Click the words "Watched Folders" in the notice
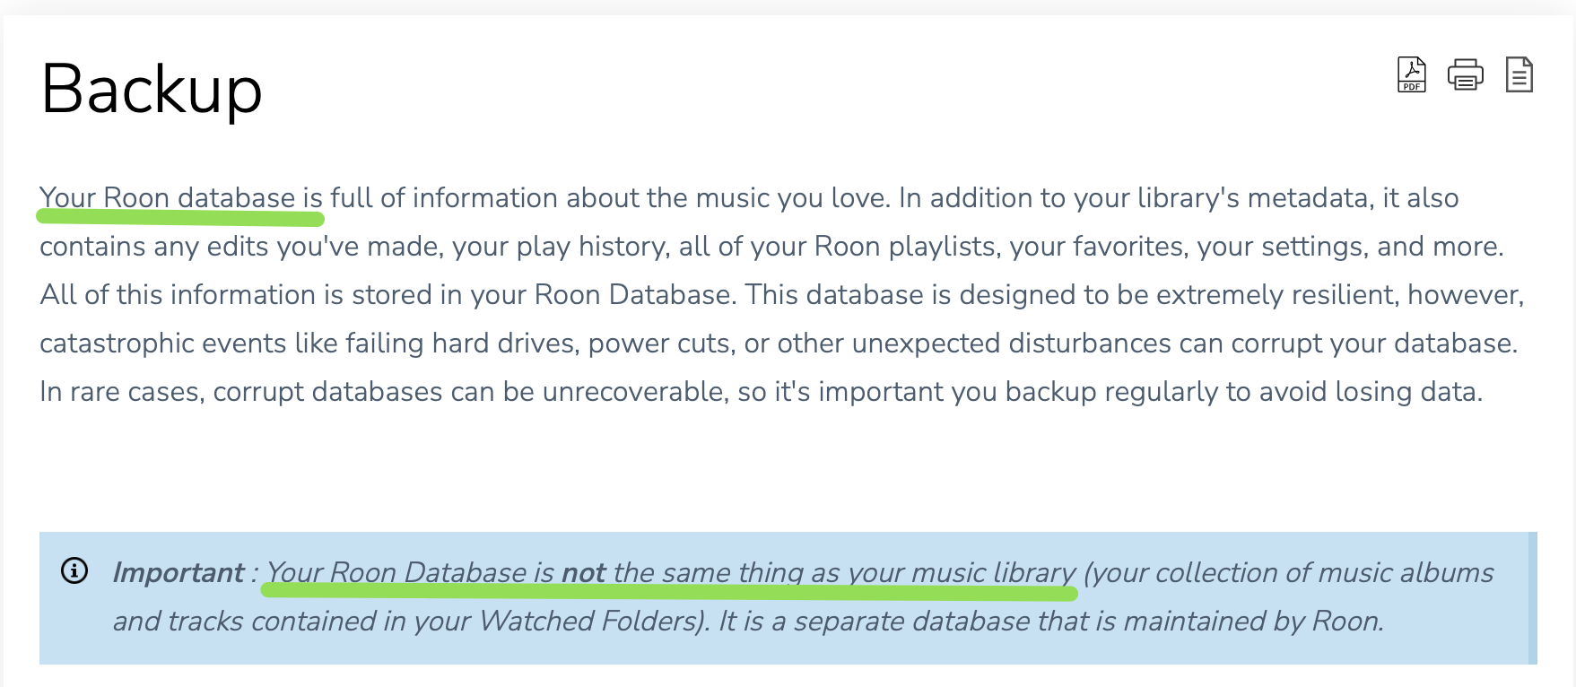 588,621
